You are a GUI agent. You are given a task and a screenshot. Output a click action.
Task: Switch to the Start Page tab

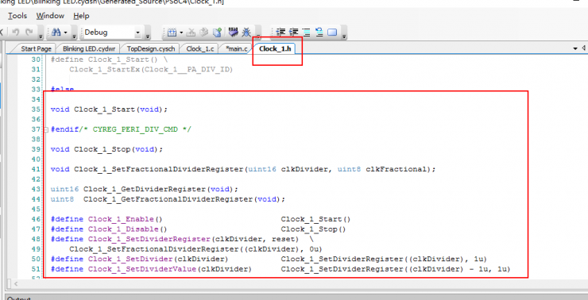36,48
